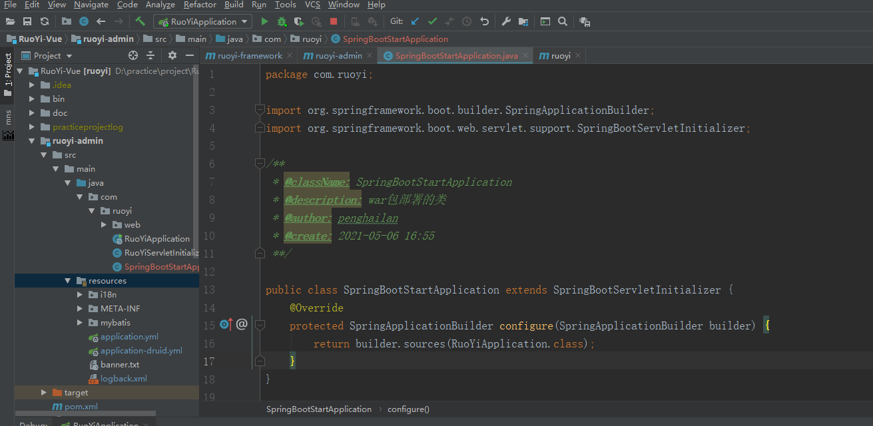Click the Git Update Project blue arrow
Screen dimensions: 873x426
415,21
